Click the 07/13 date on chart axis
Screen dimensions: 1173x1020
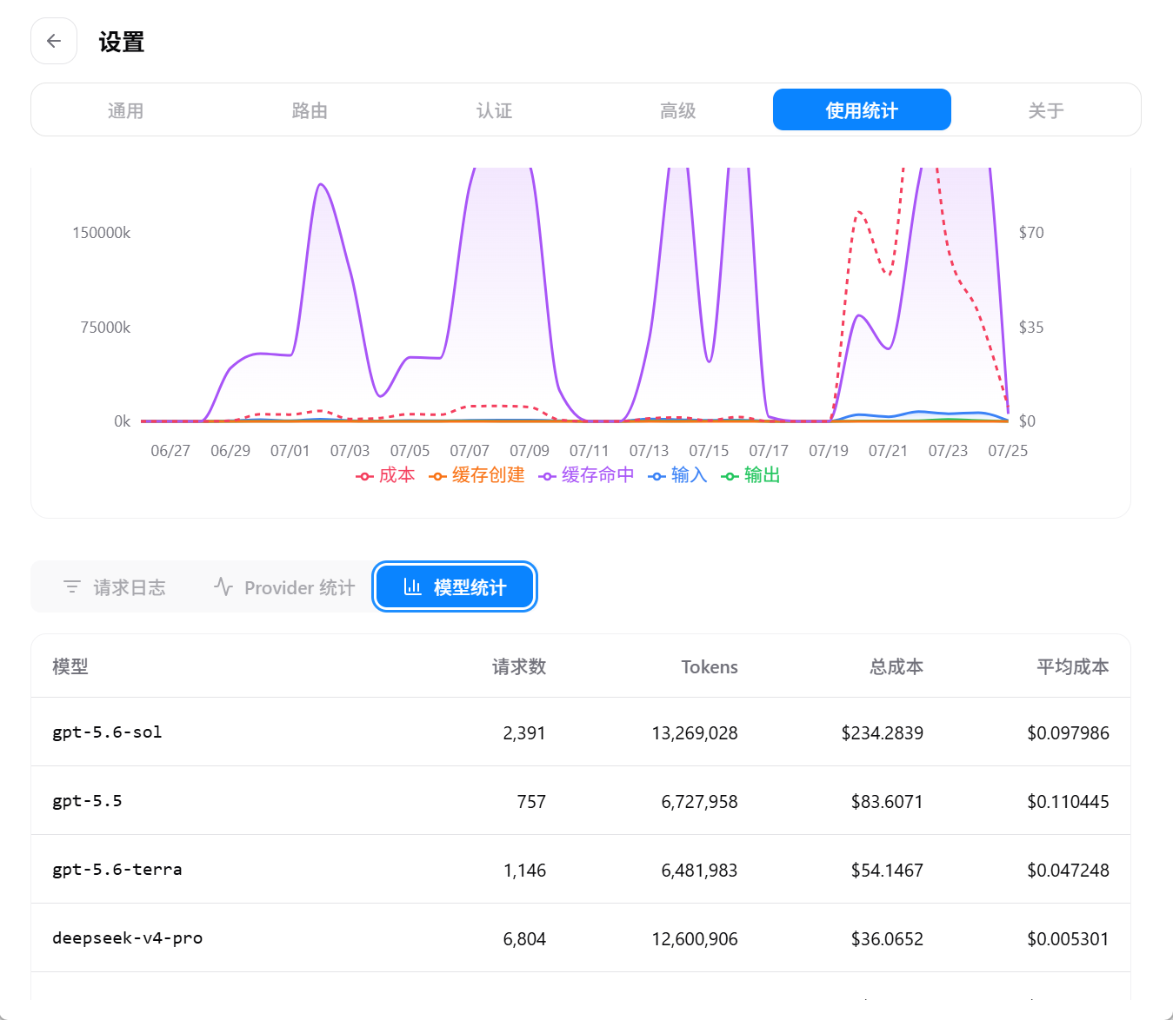click(x=650, y=450)
